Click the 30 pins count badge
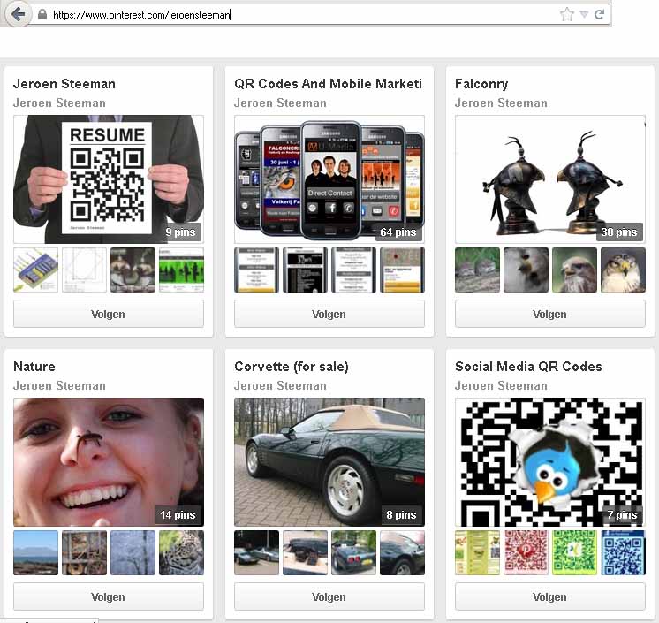 pos(619,232)
